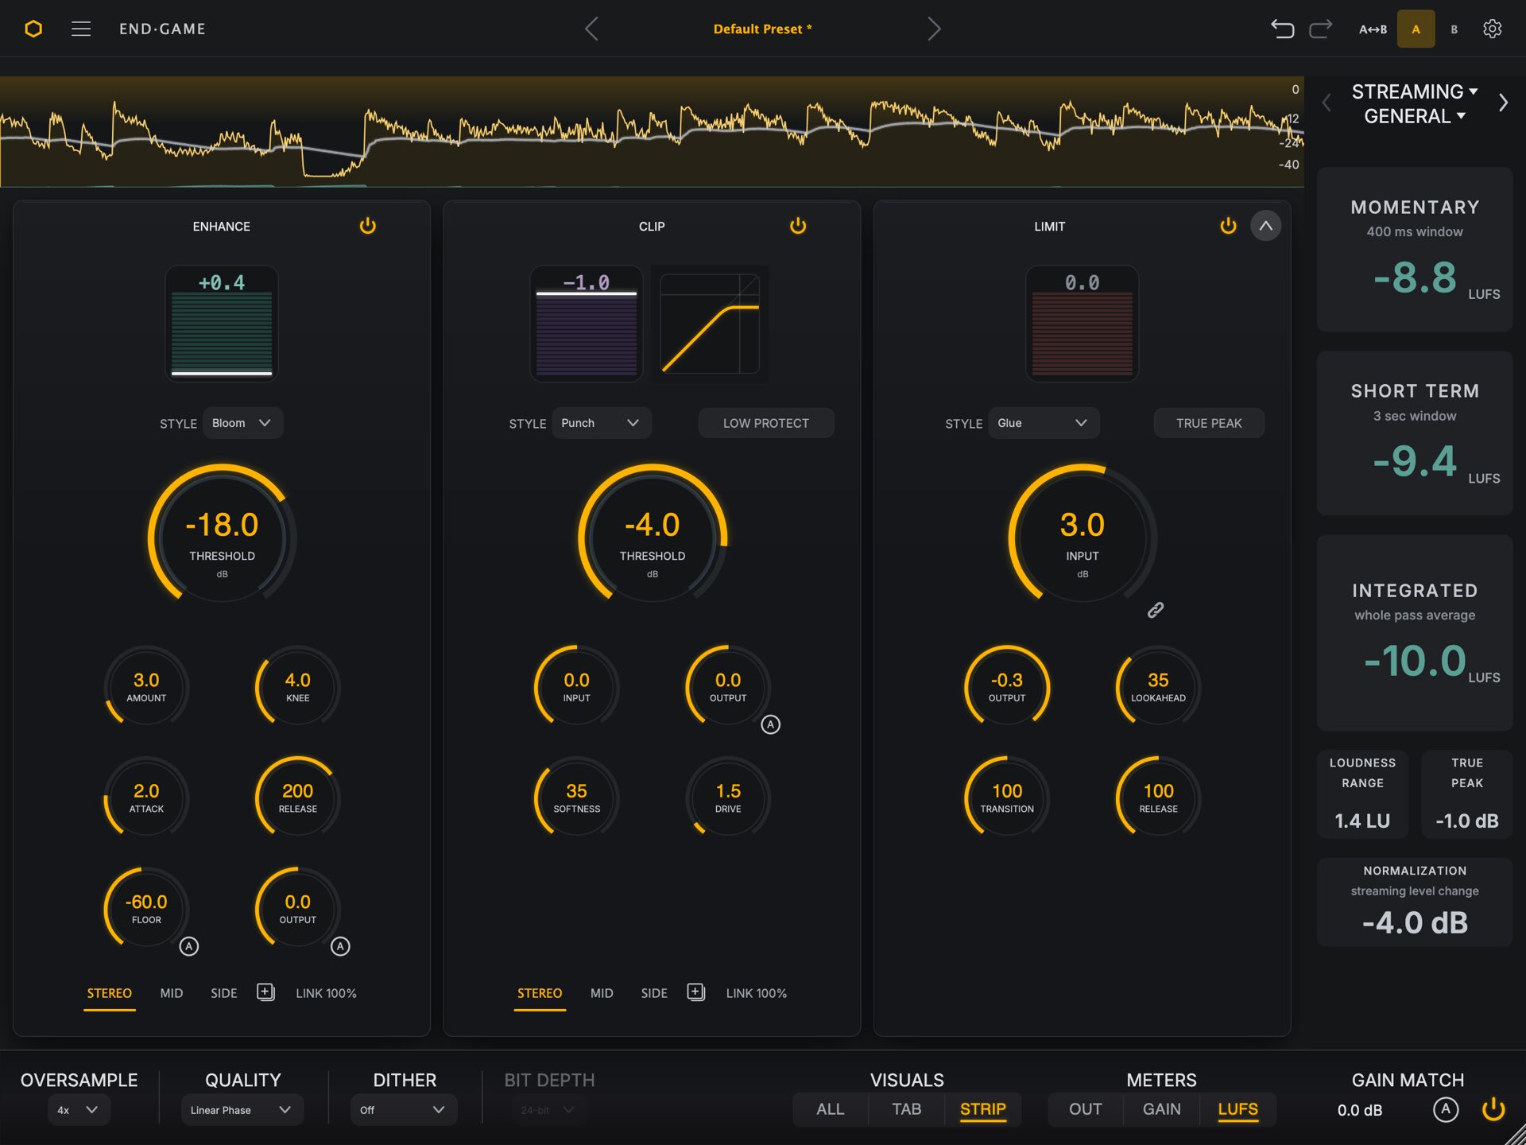Viewport: 1526px width, 1145px height.
Task: Open the Oversample 4x dropdown
Action: click(x=79, y=1110)
